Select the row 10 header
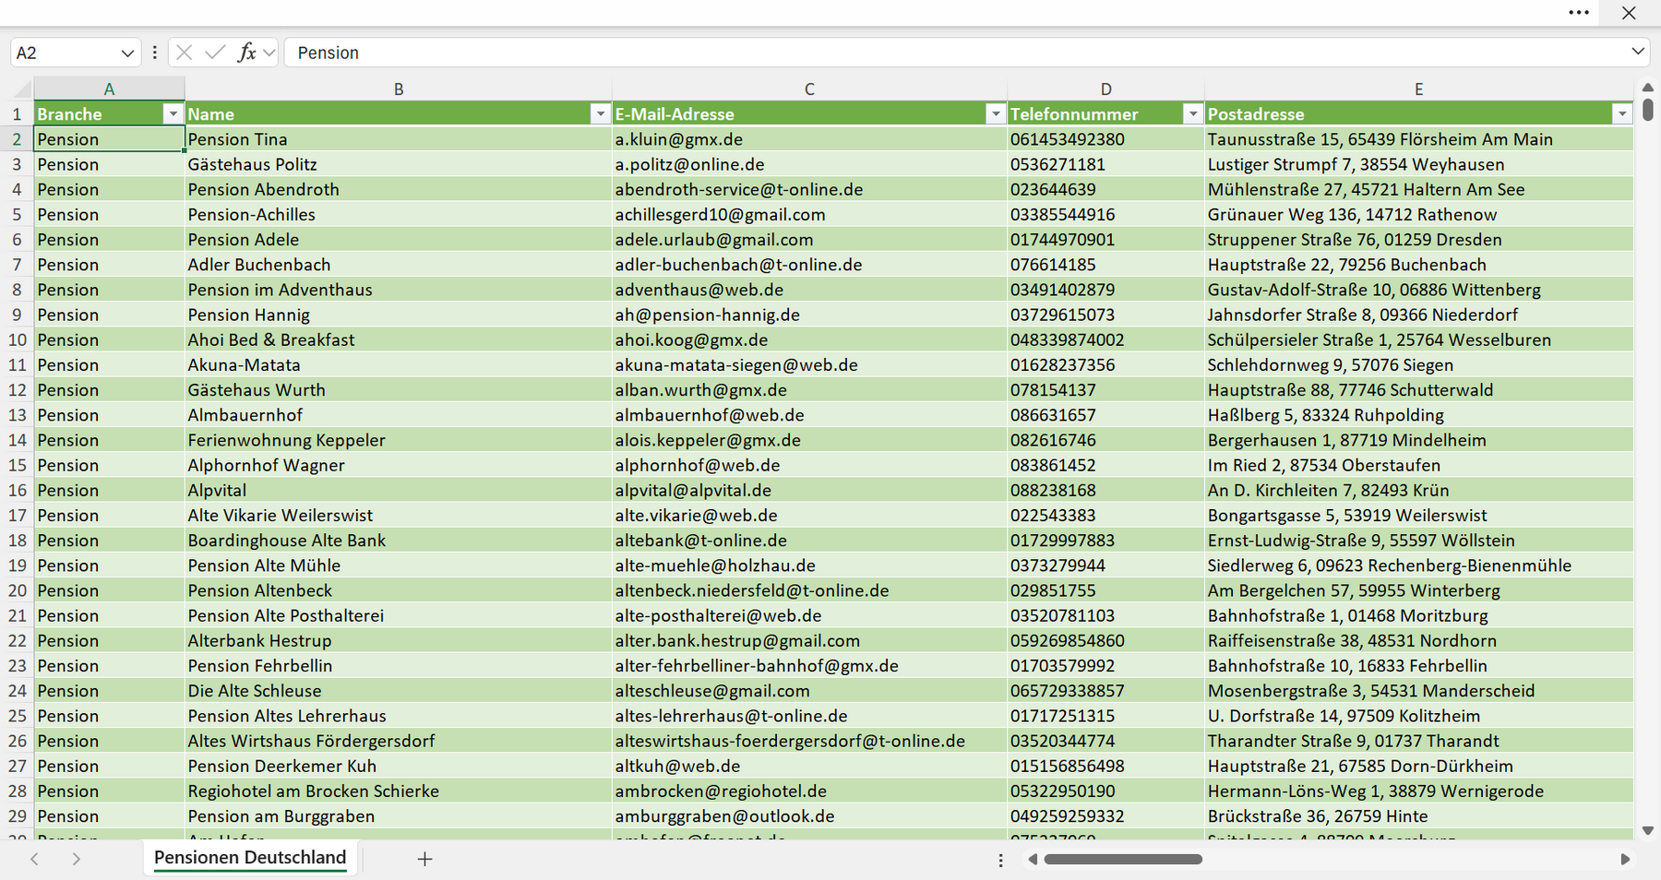This screenshot has width=1661, height=880. pyautogui.click(x=17, y=339)
